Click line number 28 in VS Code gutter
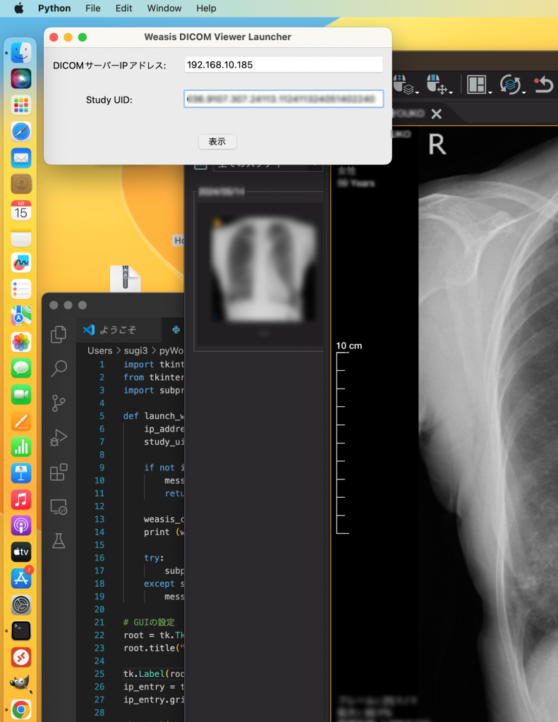558x722 pixels. [99, 712]
